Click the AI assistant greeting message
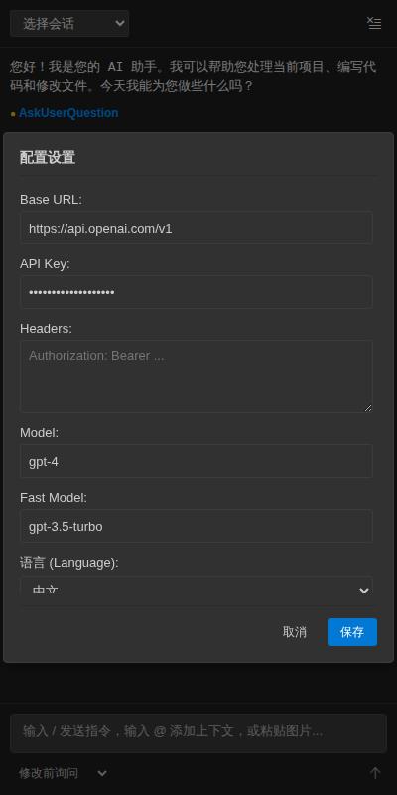 pos(193,77)
